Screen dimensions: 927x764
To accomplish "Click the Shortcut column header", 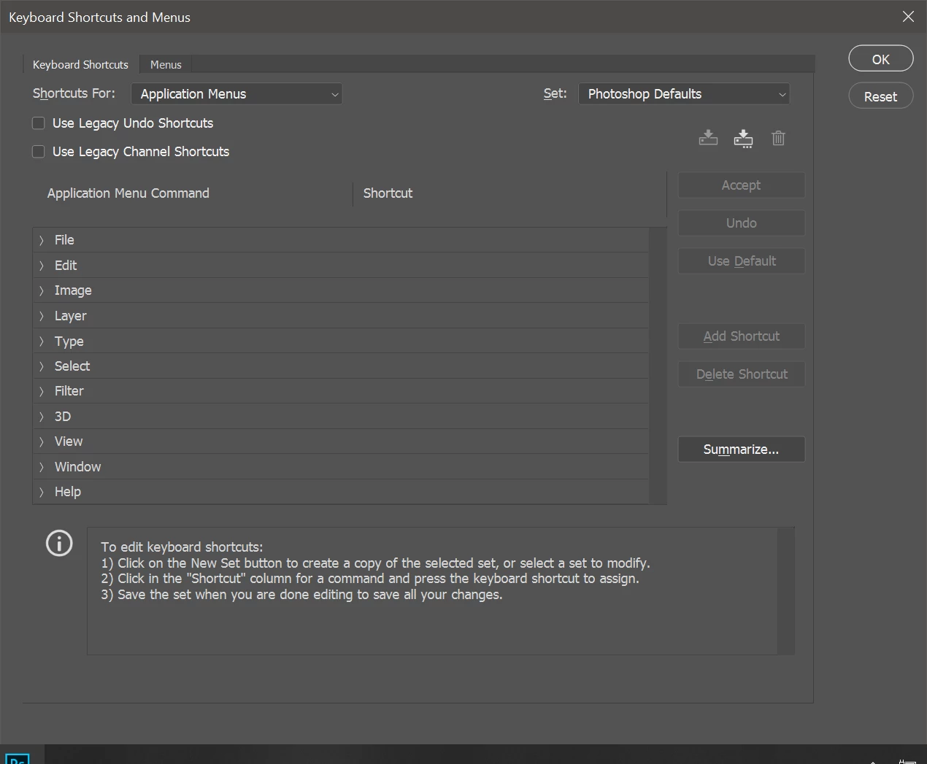I will 388,193.
